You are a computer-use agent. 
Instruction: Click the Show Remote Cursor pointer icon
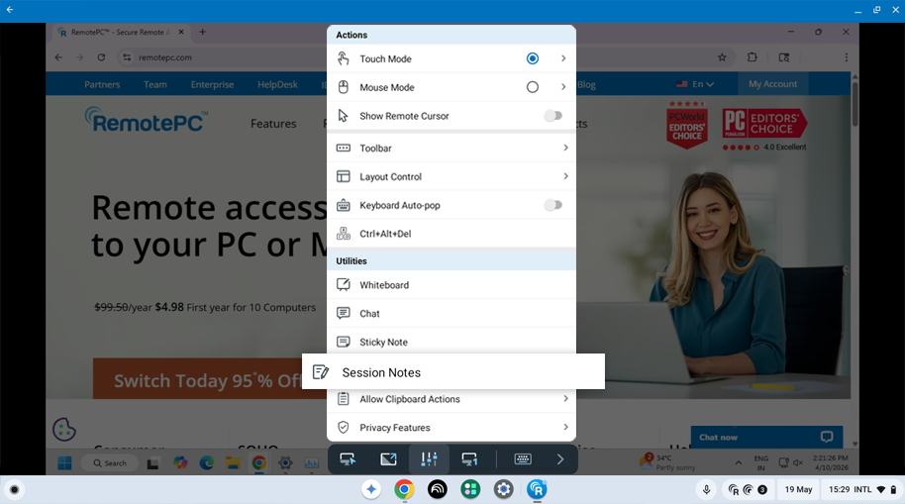(x=343, y=116)
